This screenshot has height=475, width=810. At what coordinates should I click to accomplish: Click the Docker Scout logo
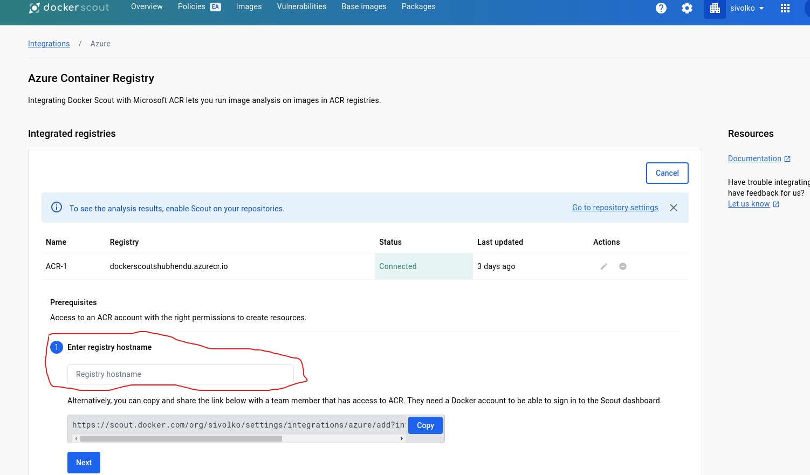pyautogui.click(x=69, y=8)
